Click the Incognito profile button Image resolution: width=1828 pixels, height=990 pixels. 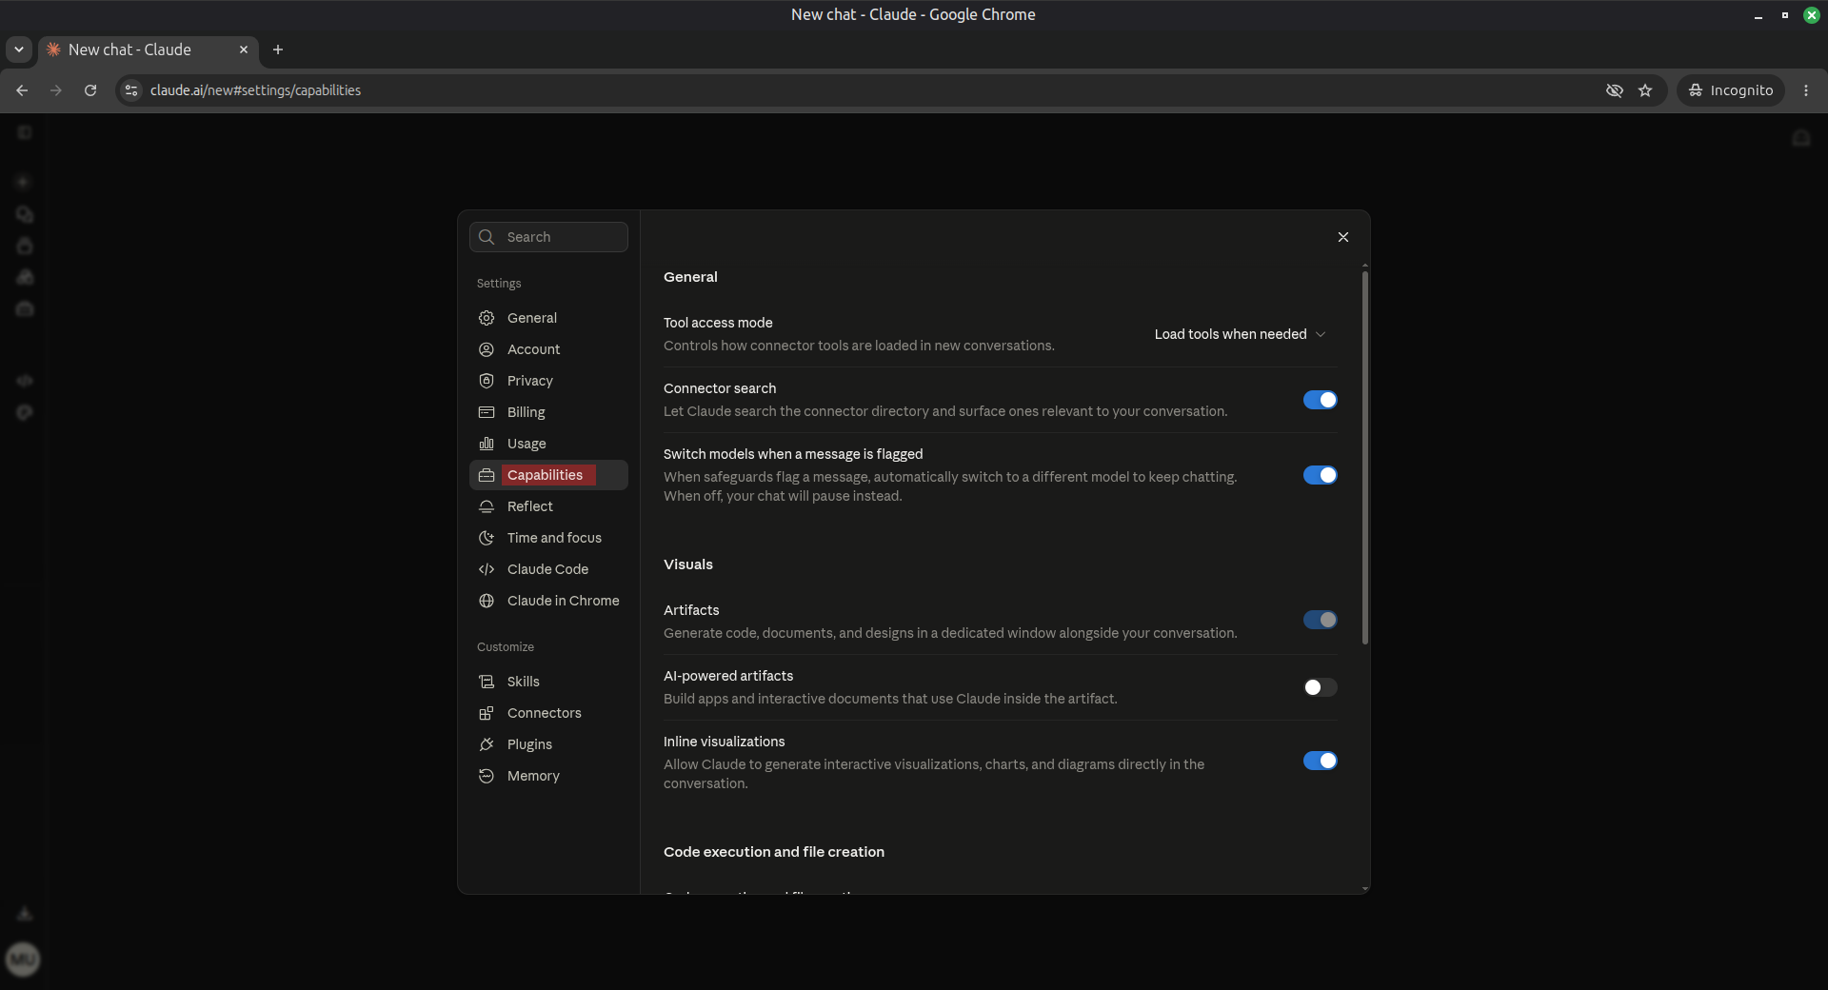pyautogui.click(x=1731, y=90)
